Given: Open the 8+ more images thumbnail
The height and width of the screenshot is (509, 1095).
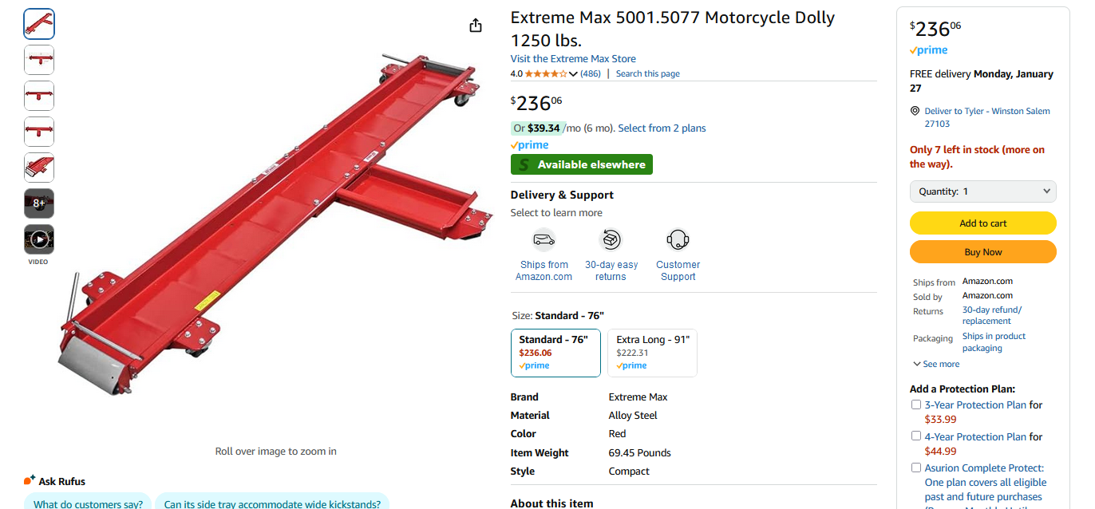Looking at the screenshot, I should click(39, 203).
